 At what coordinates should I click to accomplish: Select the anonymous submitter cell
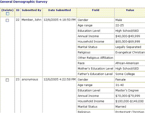(x=30, y=79)
